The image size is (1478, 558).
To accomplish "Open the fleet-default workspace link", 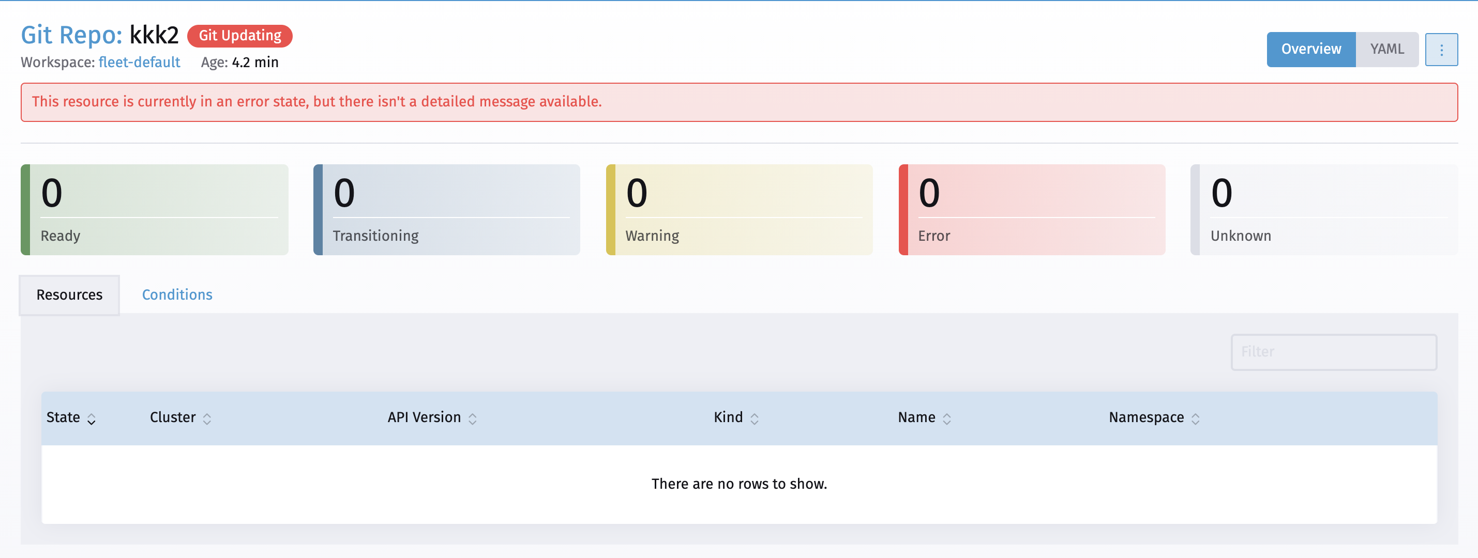I will pos(139,63).
